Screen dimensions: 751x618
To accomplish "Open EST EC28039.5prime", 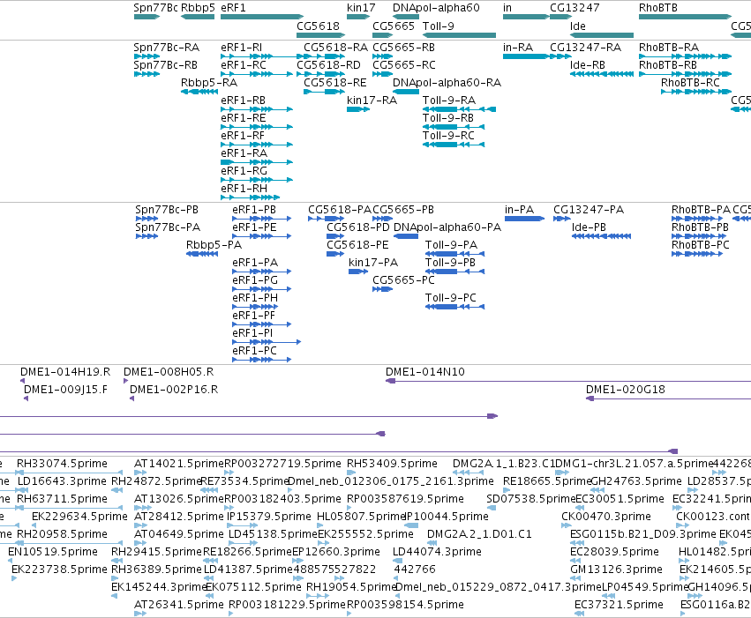I will (577, 561).
